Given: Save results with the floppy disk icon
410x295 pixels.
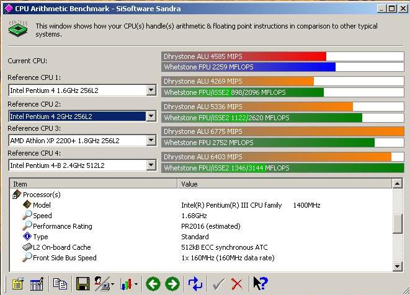Looking at the screenshot, I should [x=83, y=284].
